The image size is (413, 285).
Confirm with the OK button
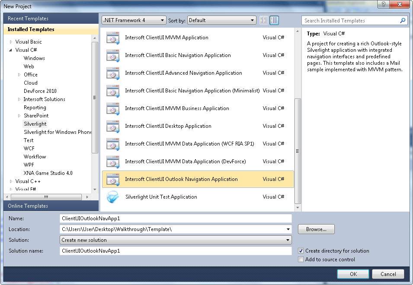[x=353, y=274]
